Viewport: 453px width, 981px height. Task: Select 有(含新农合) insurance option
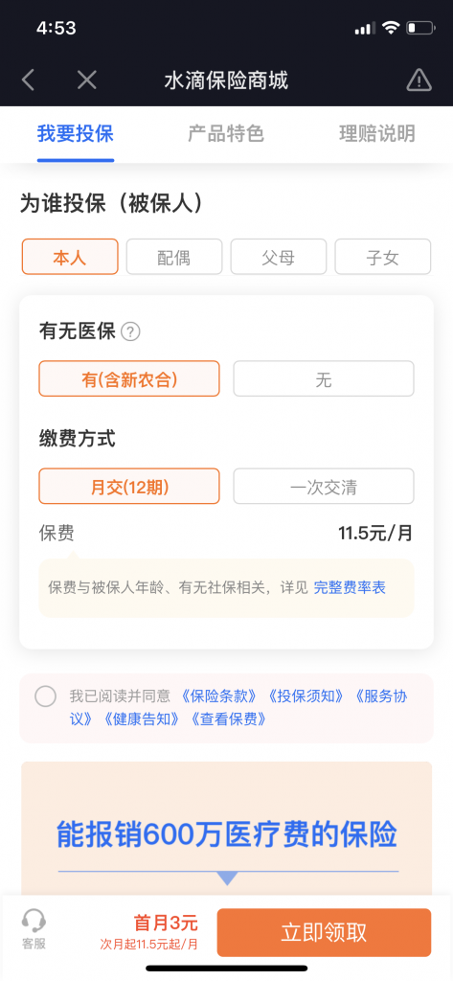129,378
